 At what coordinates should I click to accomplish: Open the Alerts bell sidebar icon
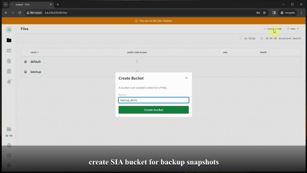coord(9,82)
